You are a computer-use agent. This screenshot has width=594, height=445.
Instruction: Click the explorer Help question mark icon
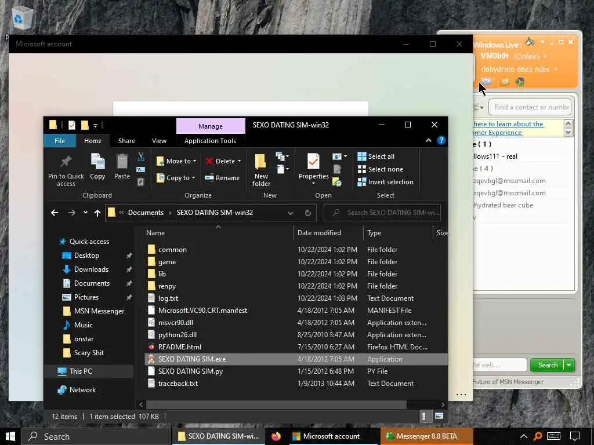(441, 141)
